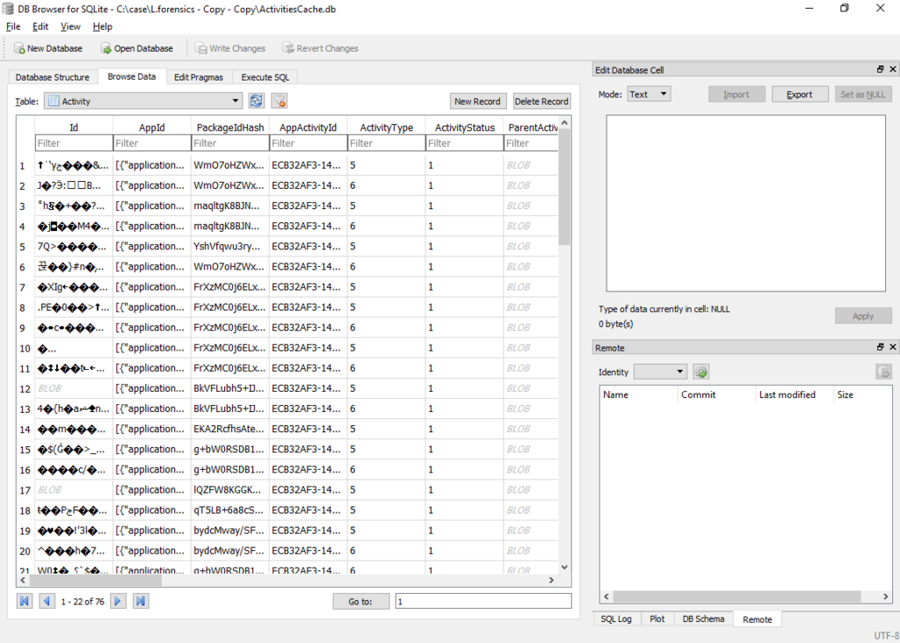900x643 pixels.
Task: Select the EKA2RcfhsAte... PackageIdHash cell
Action: (230, 429)
